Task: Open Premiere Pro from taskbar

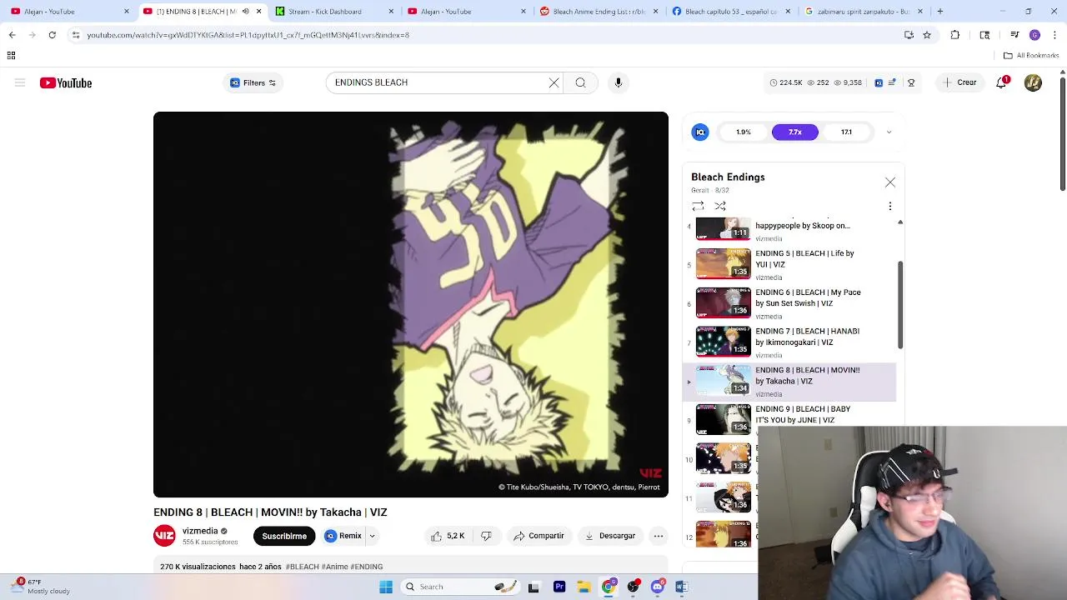Action: coord(559,587)
